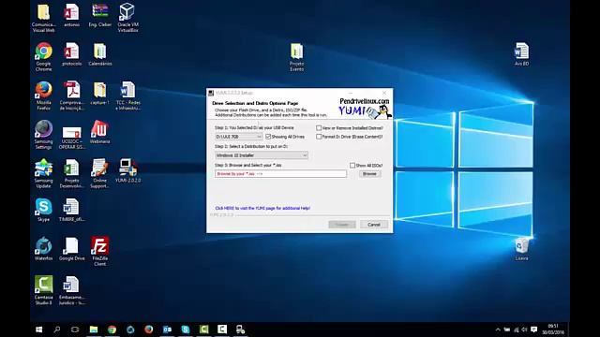Select the TIMBRE_ofi Word document icon
Screen dimensions: 600x337
pyautogui.click(x=71, y=210)
